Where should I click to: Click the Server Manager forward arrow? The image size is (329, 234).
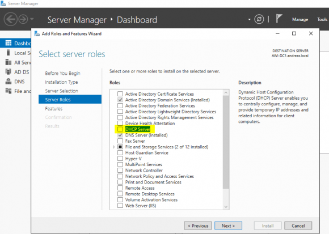click(x=23, y=19)
